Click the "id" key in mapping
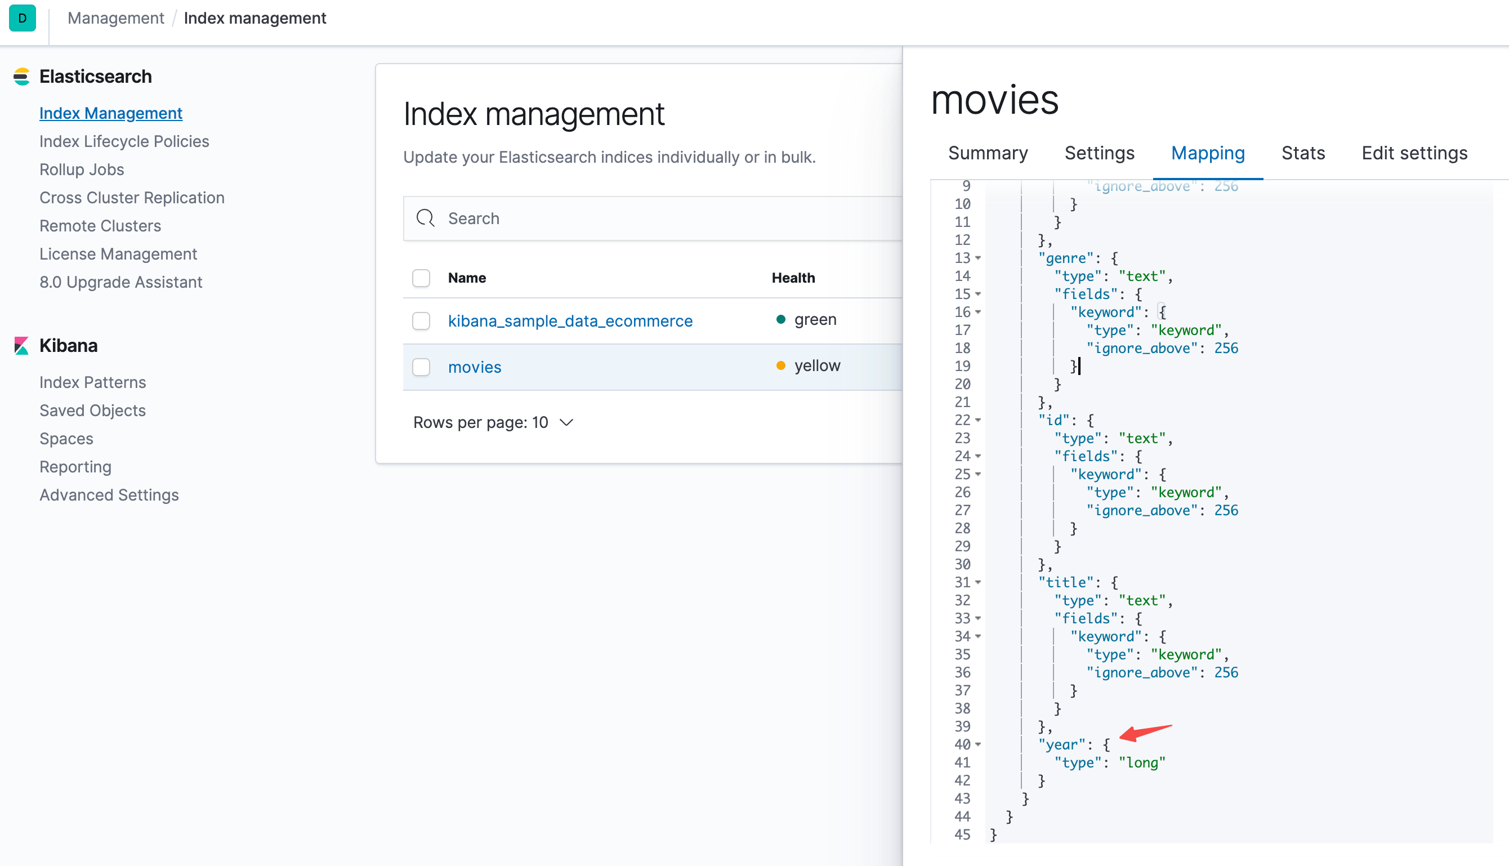Image resolution: width=1509 pixels, height=866 pixels. click(x=1053, y=420)
